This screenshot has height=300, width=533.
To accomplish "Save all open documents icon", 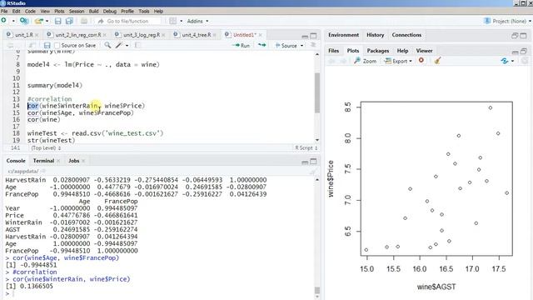I will (x=69, y=21).
